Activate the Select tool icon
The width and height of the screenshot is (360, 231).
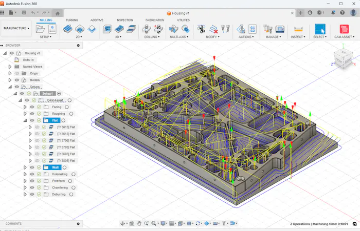(x=320, y=29)
